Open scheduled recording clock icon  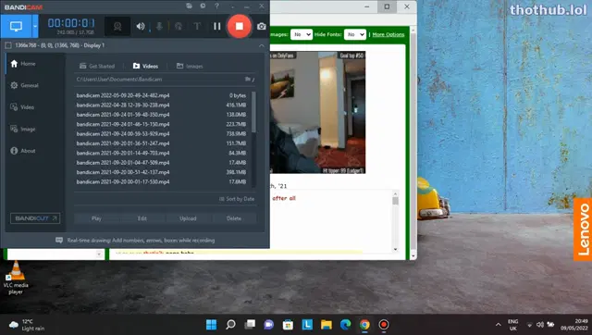[x=203, y=6]
